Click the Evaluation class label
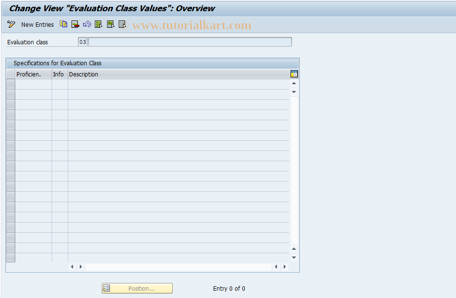The image size is (456, 298). click(28, 42)
